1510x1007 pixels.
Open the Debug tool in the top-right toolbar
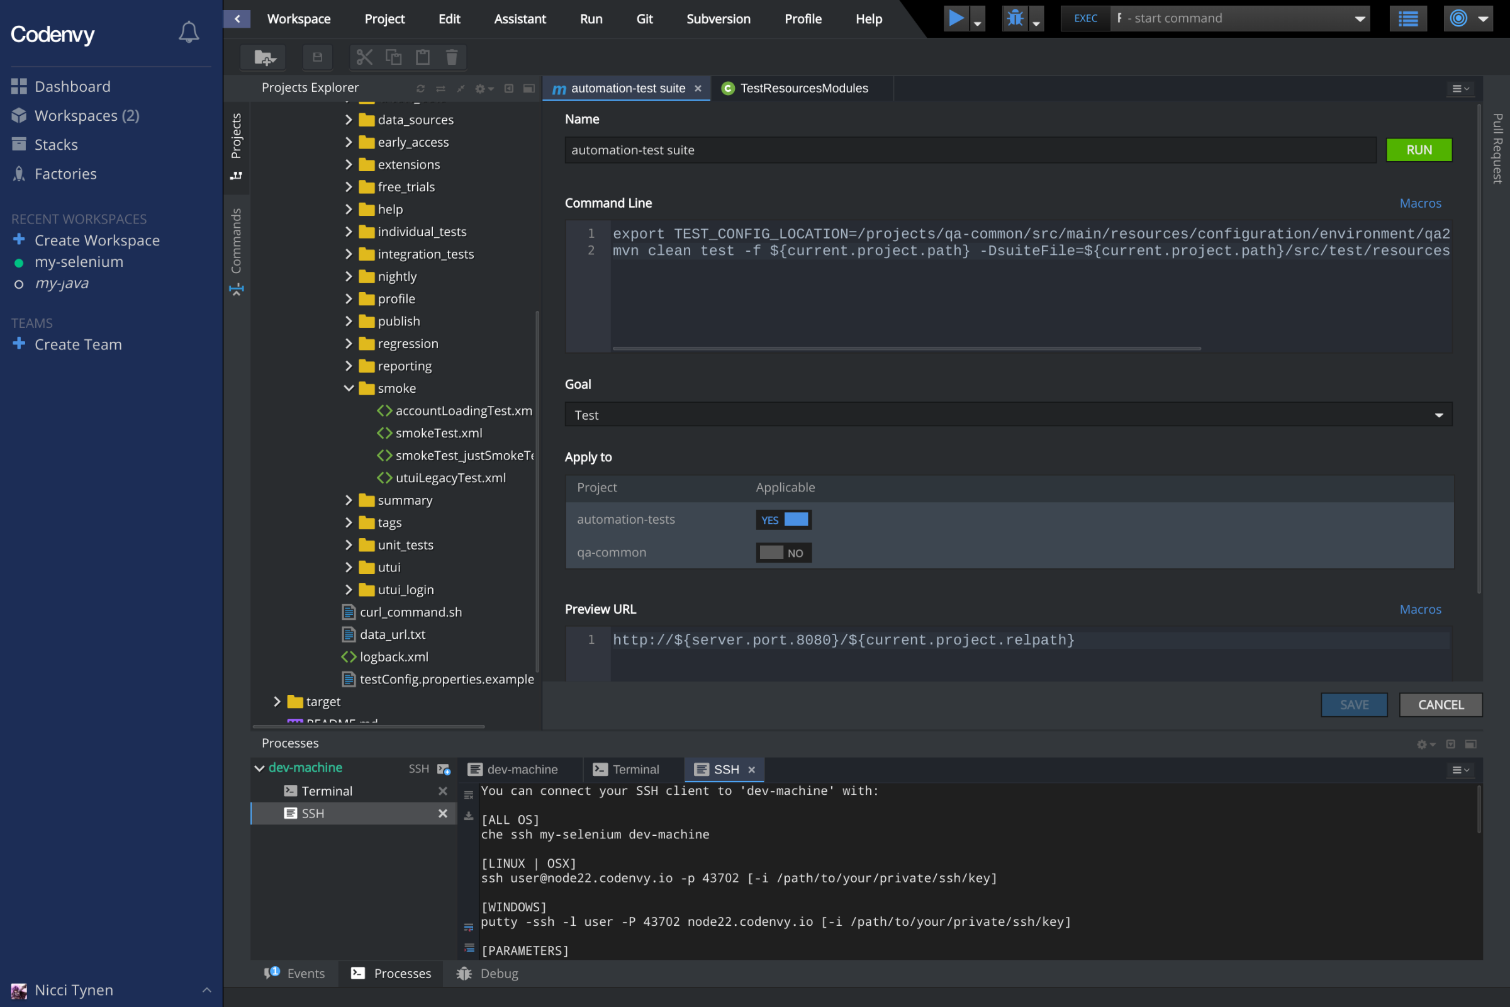click(1014, 18)
